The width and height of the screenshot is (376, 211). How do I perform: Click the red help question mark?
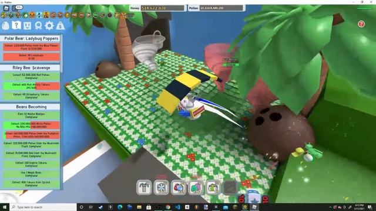(x=361, y=24)
